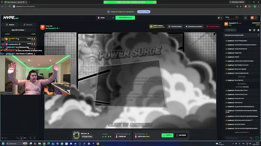The width and height of the screenshot is (261, 146).
Task: Open File Explorer from the taskbar
Action: point(39,144)
